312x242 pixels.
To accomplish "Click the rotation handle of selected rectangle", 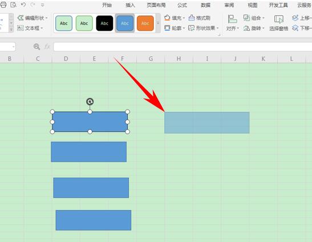I will tap(90, 102).
